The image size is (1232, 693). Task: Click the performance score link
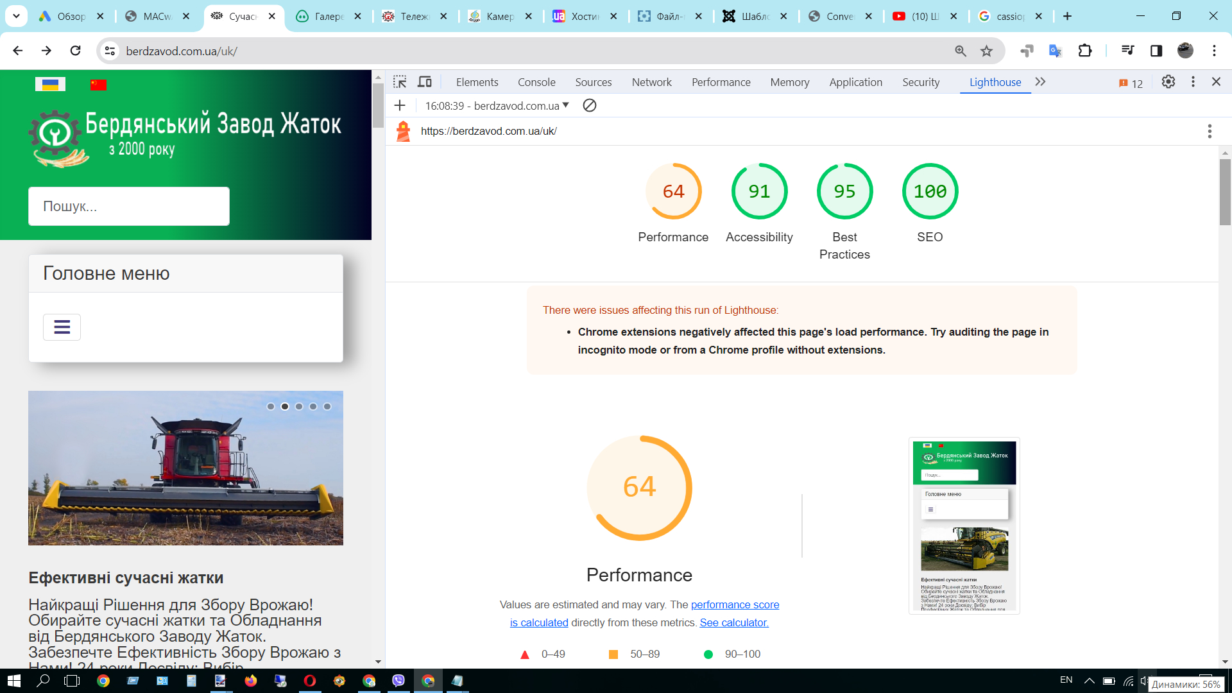(x=735, y=604)
